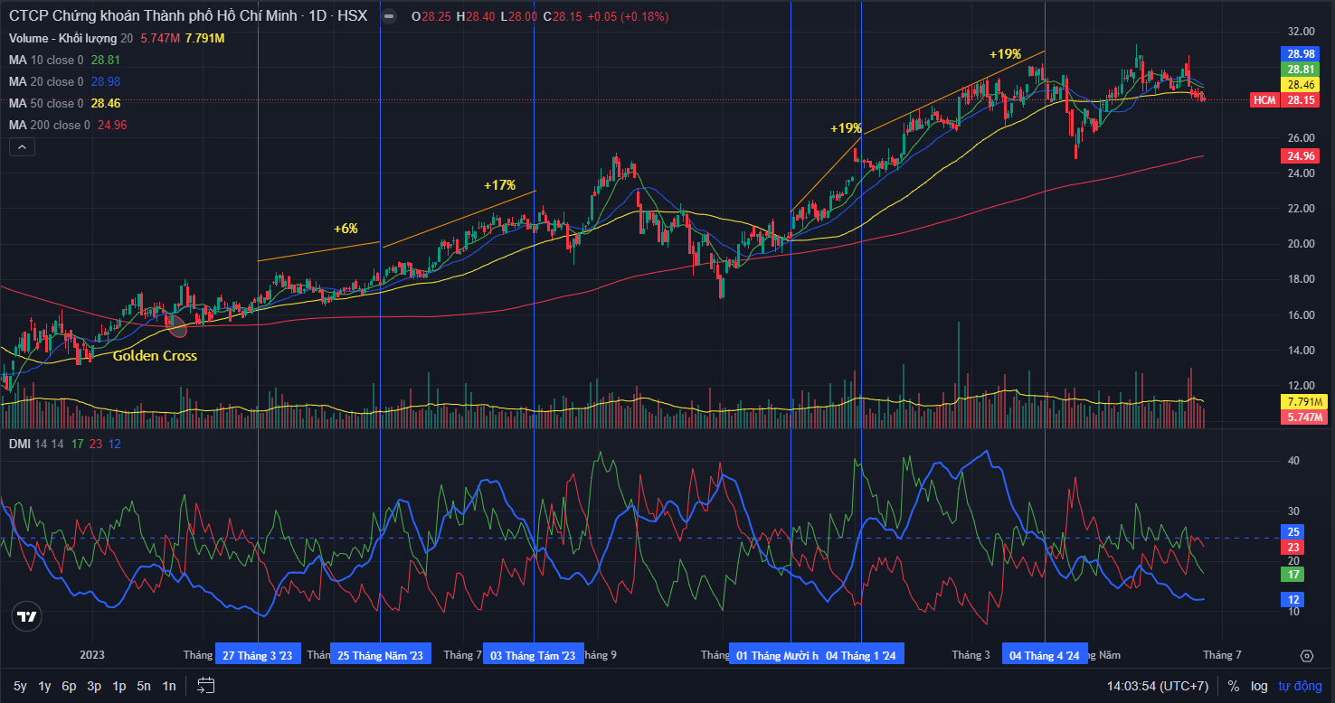Click the 03 Tháng Tám '23 date marker

533,655
